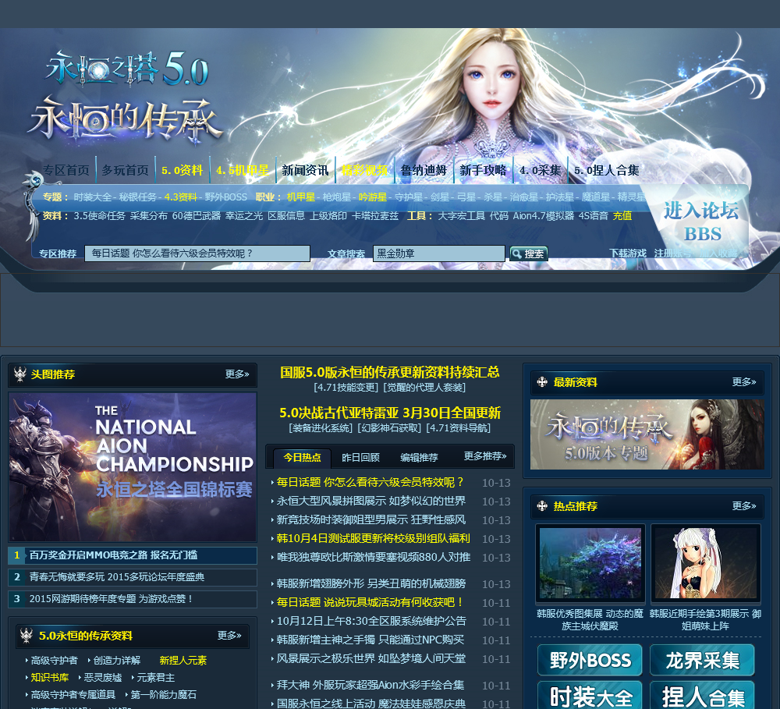
Task: Open the 新手攻略 nav item
Action: pos(483,170)
